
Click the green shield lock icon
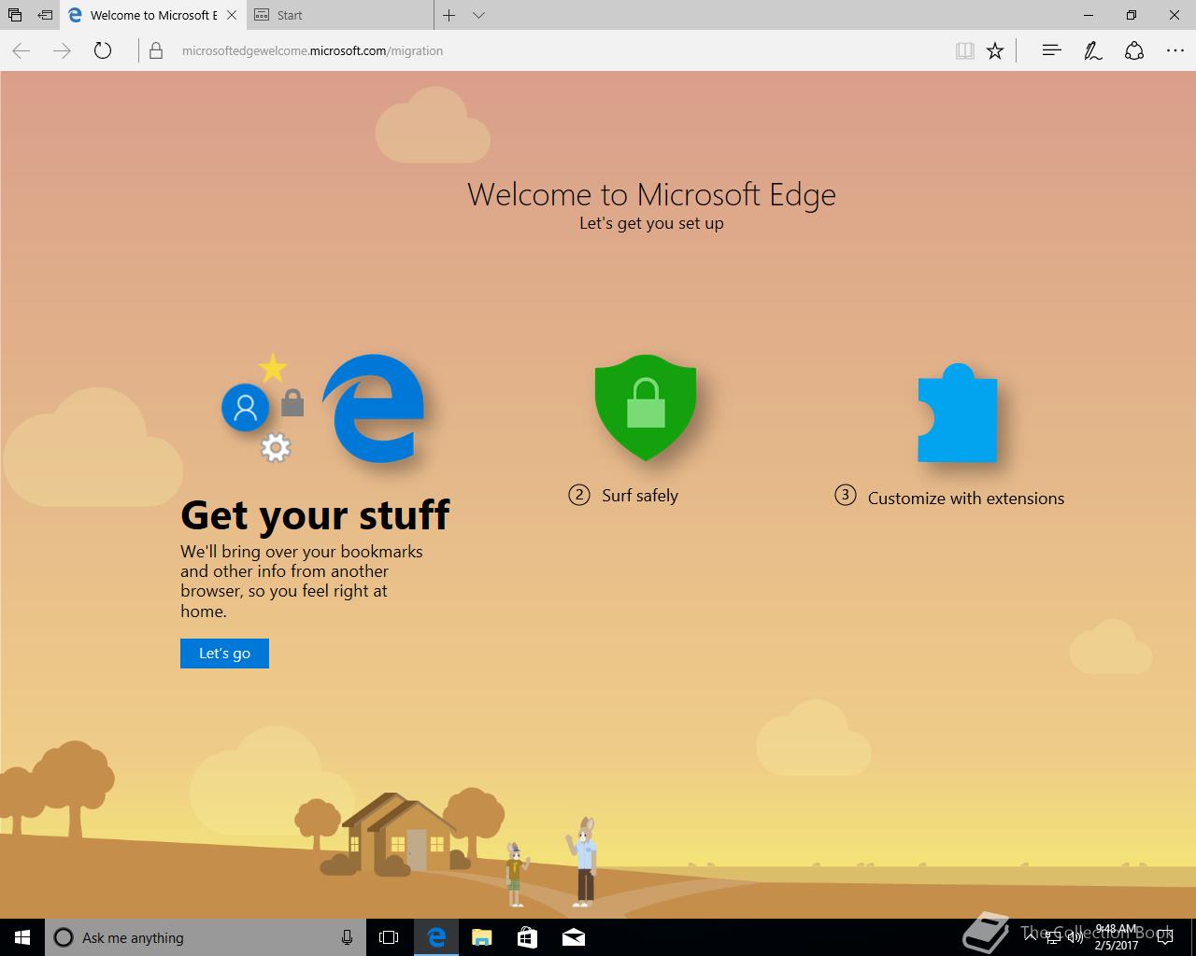(646, 407)
